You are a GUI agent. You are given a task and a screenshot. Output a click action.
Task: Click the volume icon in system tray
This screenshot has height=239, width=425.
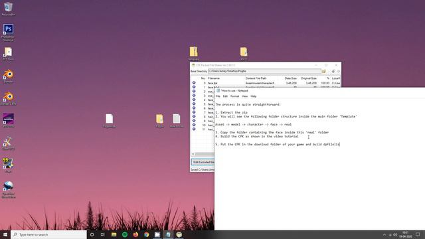pyautogui.click(x=395, y=234)
